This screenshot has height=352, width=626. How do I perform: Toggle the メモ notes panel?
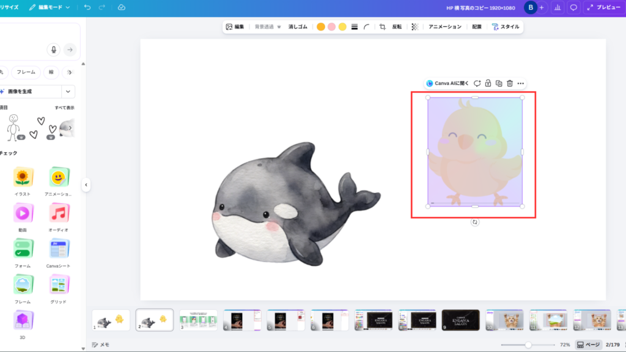[100, 345]
